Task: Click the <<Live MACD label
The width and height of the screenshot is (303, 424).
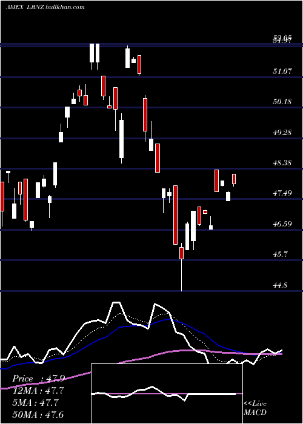Action: (x=255, y=408)
